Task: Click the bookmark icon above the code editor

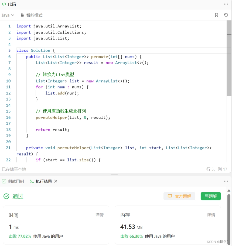Action: click(x=217, y=15)
